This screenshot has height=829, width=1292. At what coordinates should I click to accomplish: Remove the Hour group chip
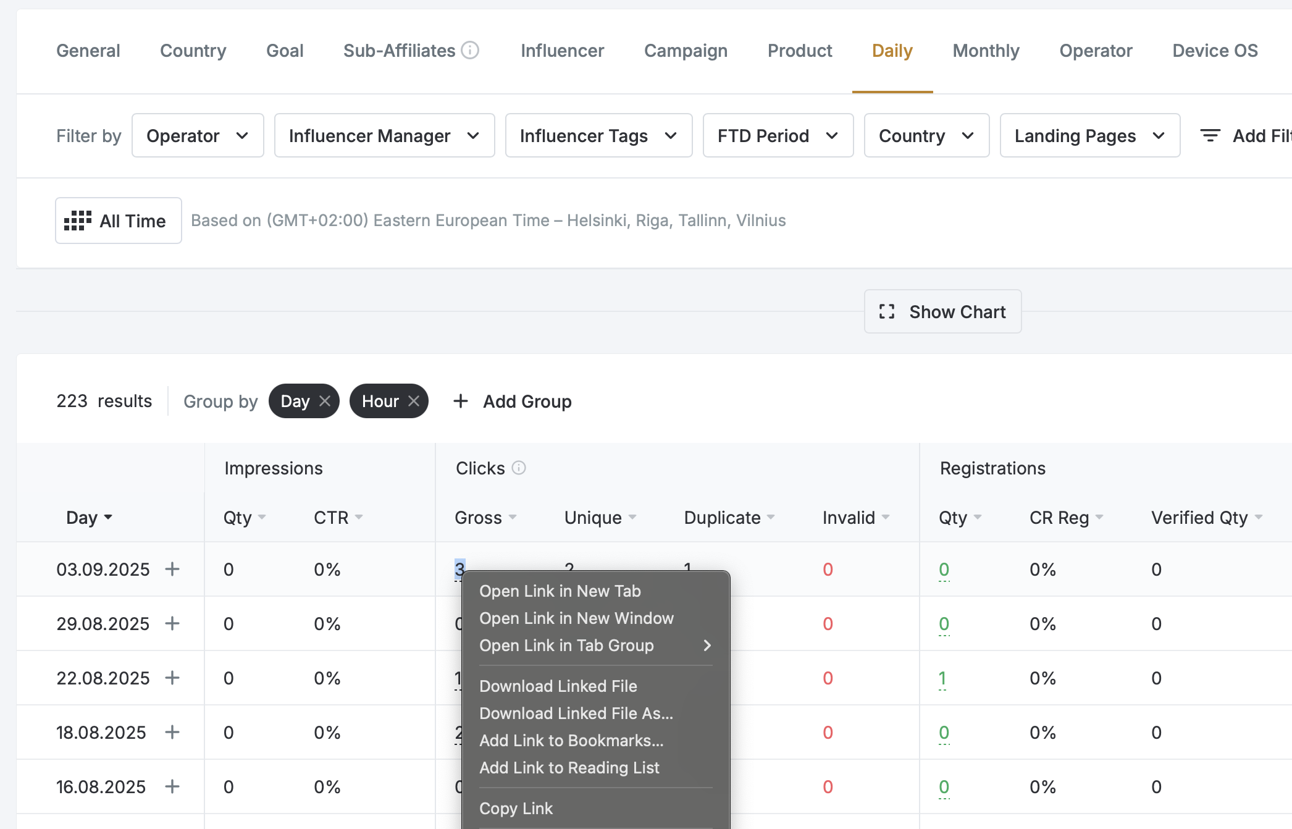414,401
